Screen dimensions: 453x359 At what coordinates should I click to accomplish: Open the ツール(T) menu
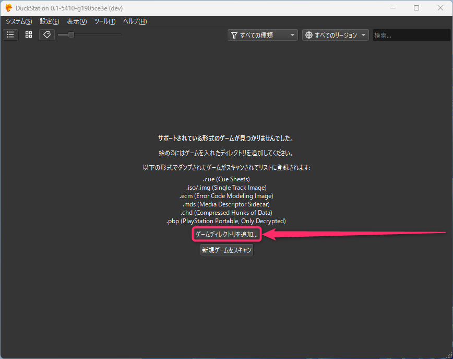105,21
